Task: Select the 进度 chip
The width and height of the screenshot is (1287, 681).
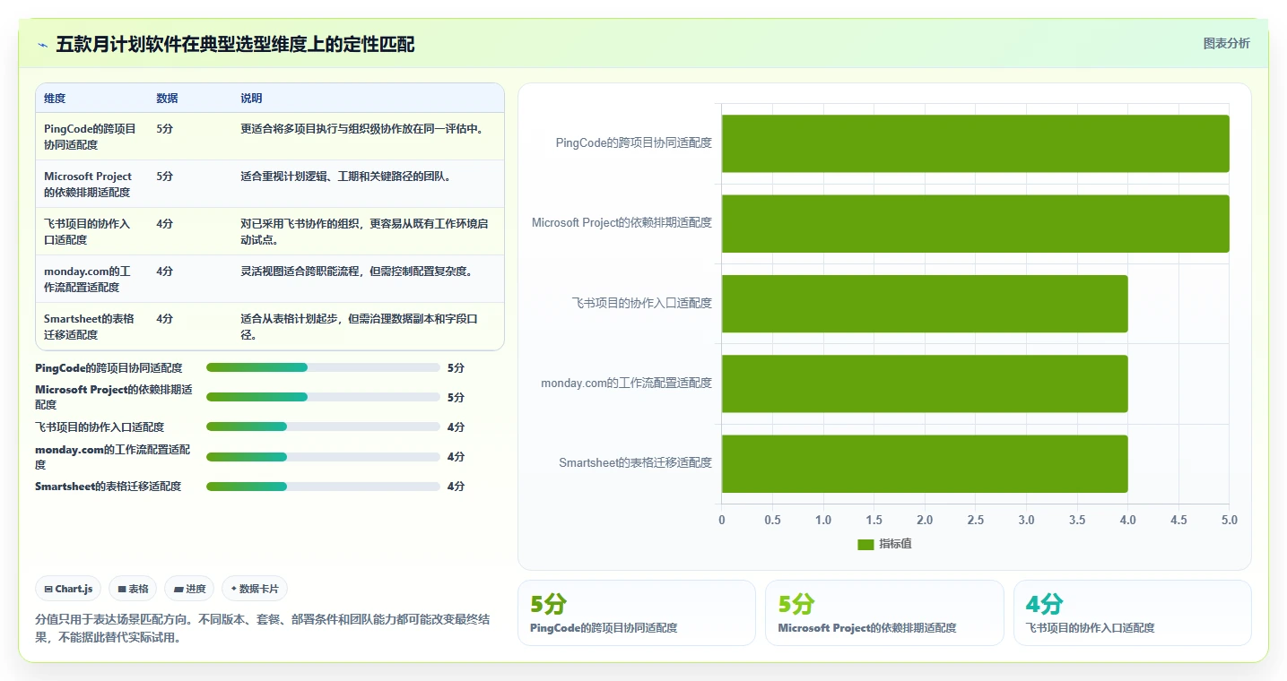Action: (x=190, y=589)
